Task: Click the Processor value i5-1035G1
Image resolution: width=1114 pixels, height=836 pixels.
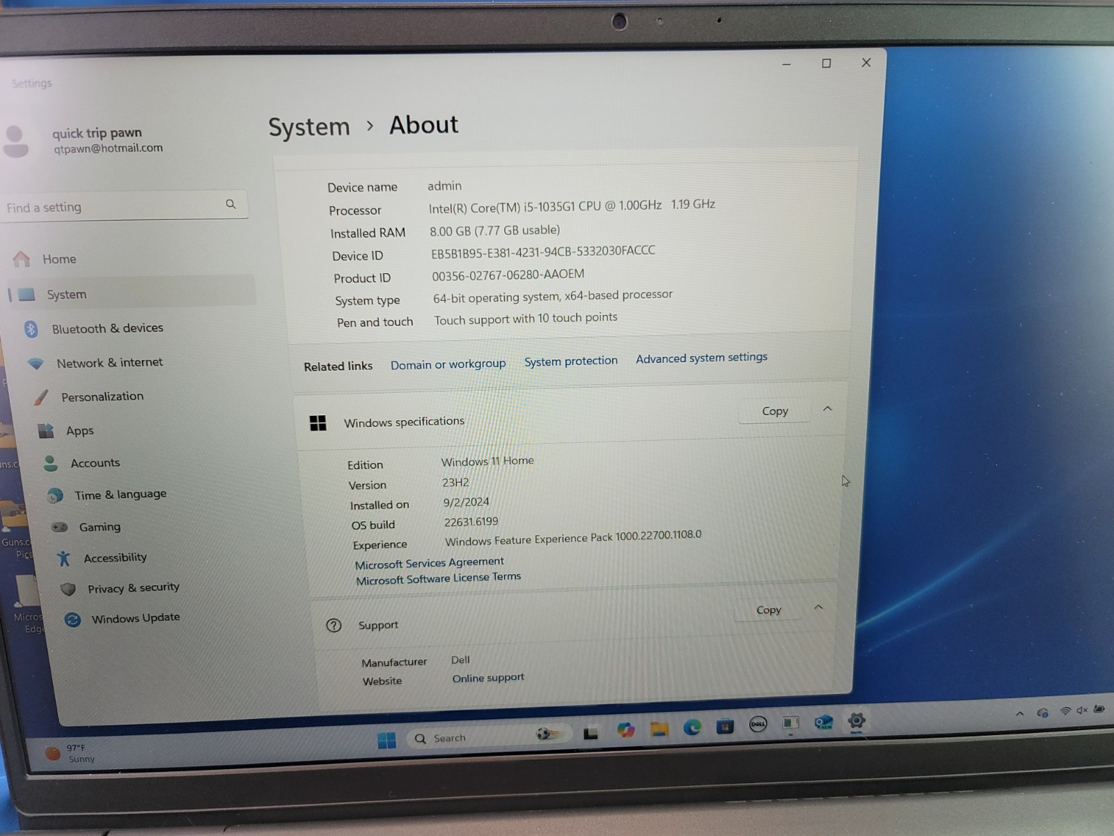Action: click(572, 206)
